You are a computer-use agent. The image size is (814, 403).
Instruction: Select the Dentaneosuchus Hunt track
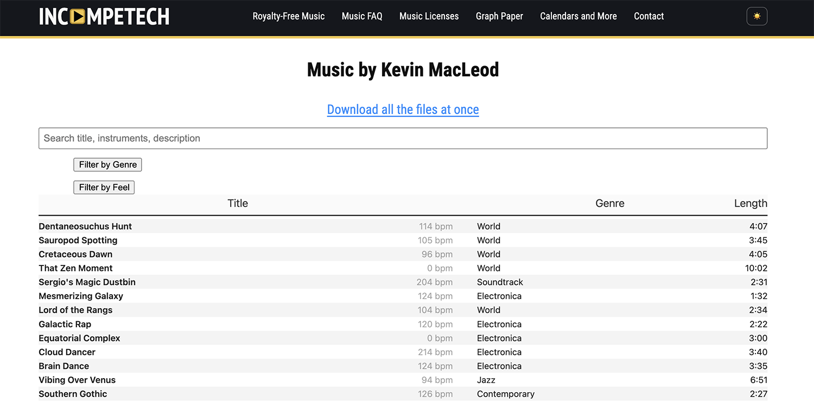pyautogui.click(x=85, y=226)
